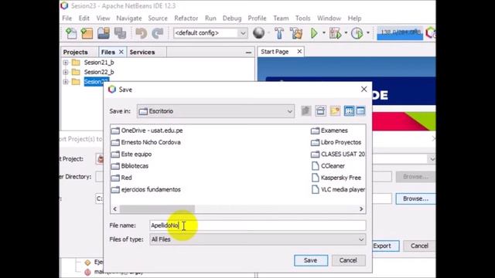Switch to the Files tab
The height and width of the screenshot is (278, 495).
[108, 52]
